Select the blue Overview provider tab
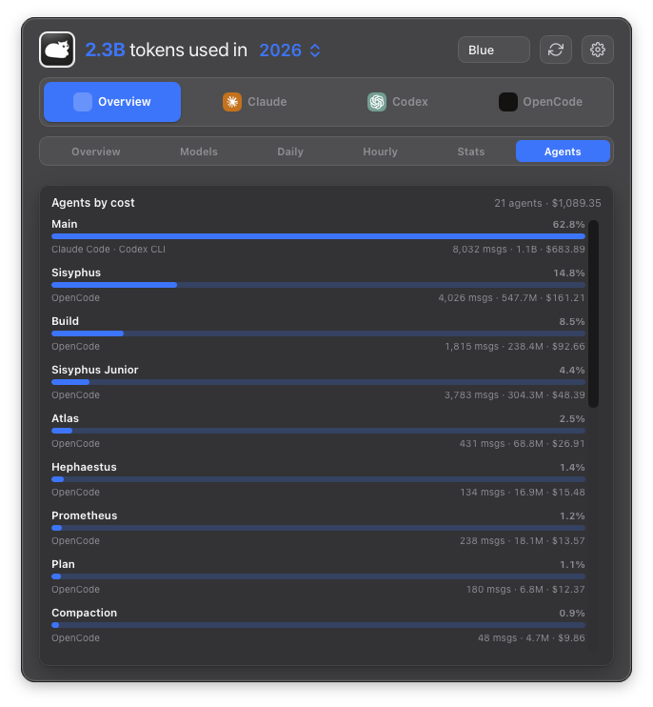This screenshot has height=707, width=653. pos(112,102)
